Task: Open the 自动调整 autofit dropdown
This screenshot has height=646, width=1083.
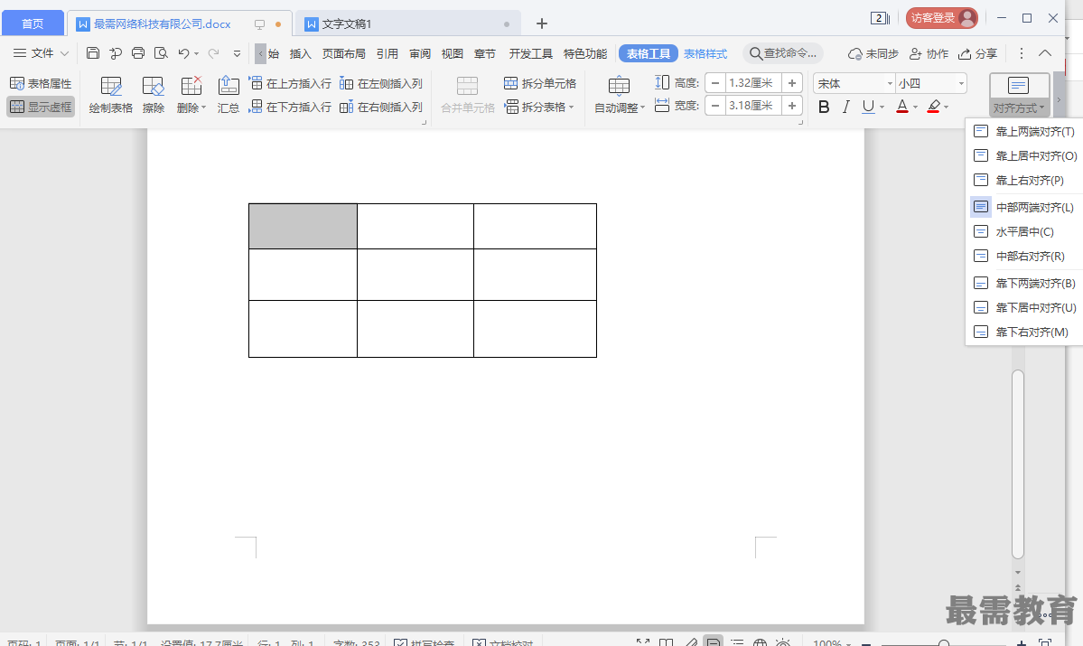Action: click(x=620, y=95)
